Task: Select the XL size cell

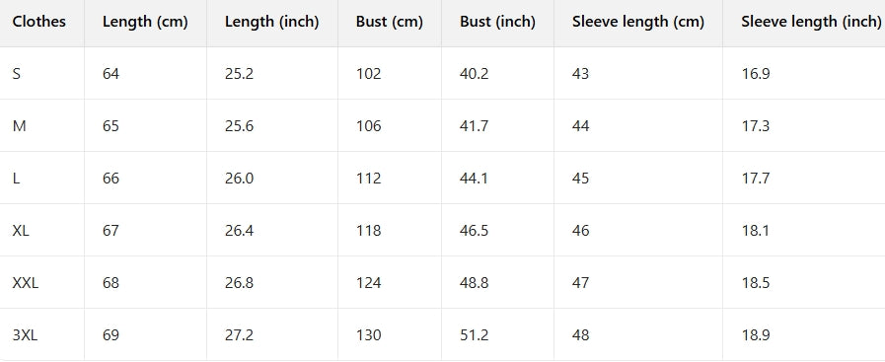Action: pos(21,231)
